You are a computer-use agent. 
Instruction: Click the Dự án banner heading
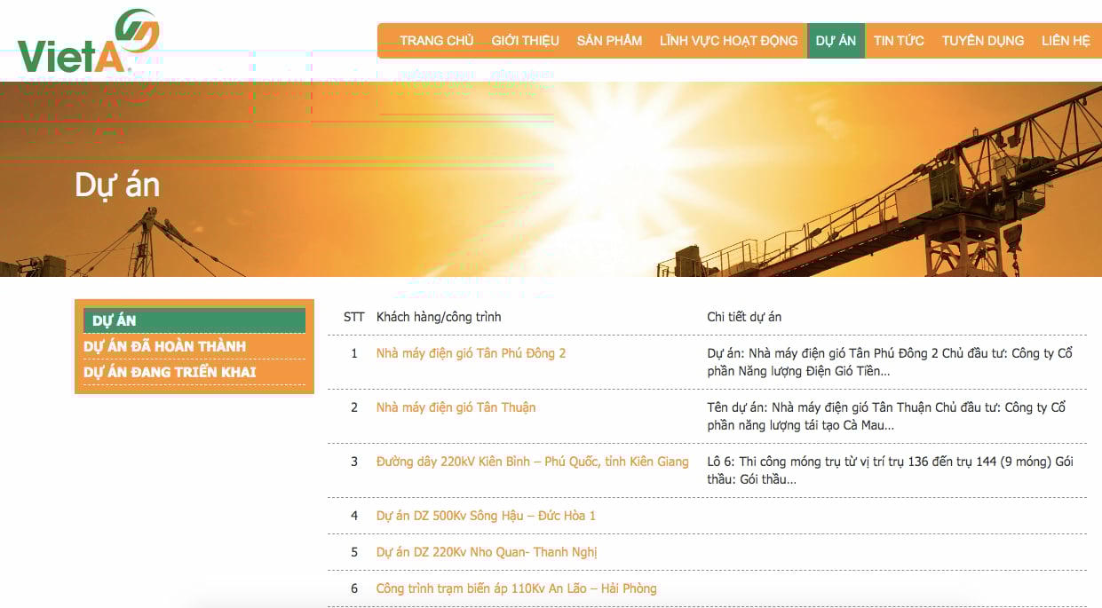117,185
